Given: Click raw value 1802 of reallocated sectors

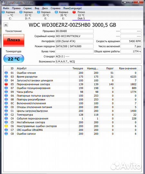Looking at the screenshot, I should pos(133,84).
